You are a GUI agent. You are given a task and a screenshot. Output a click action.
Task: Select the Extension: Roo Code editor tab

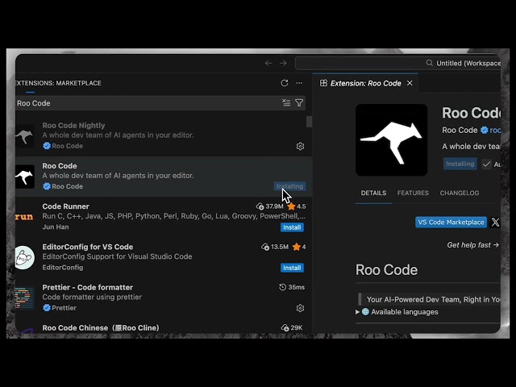(365, 83)
